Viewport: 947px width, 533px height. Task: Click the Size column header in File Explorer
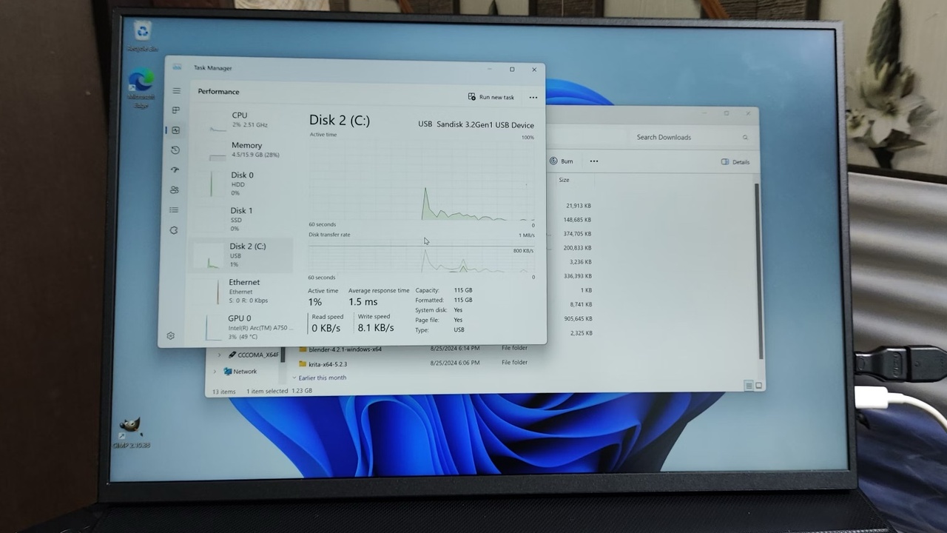[565, 180]
